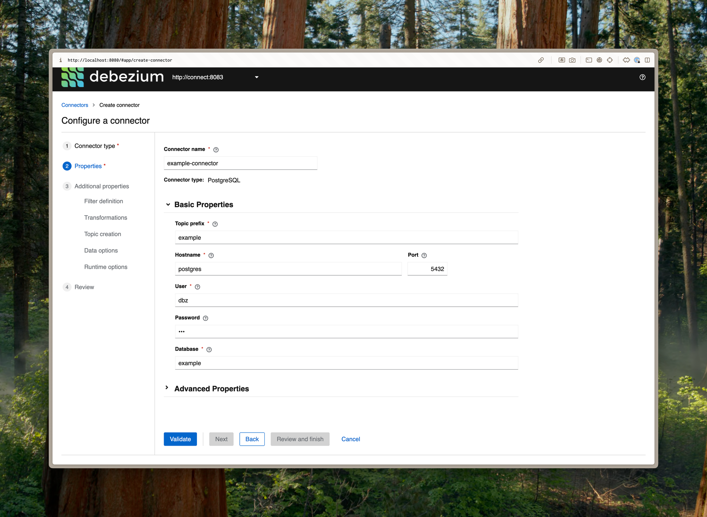Click the help icon beside the Hostname label

[211, 255]
